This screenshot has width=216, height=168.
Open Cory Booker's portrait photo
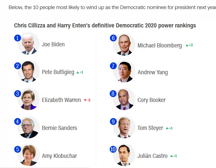[x=124, y=99]
